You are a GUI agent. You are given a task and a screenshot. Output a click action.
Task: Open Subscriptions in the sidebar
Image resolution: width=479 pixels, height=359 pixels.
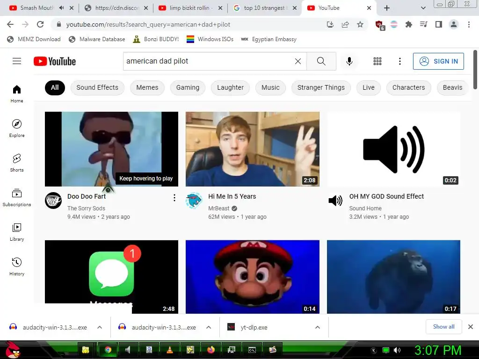(17, 198)
